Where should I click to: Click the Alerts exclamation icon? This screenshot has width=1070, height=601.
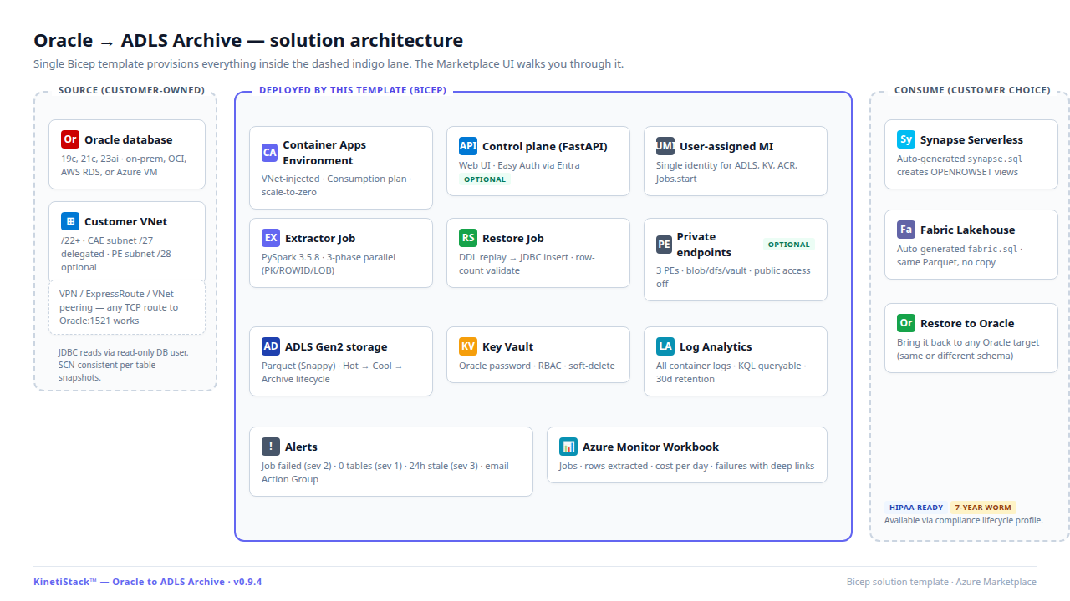(x=271, y=447)
